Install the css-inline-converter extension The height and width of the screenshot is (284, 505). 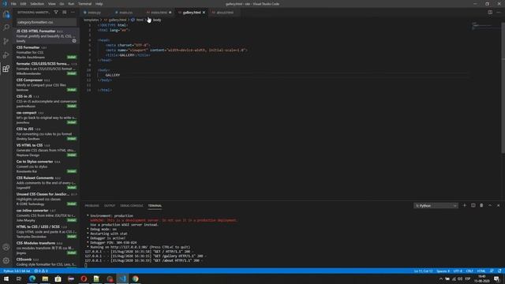72,220
